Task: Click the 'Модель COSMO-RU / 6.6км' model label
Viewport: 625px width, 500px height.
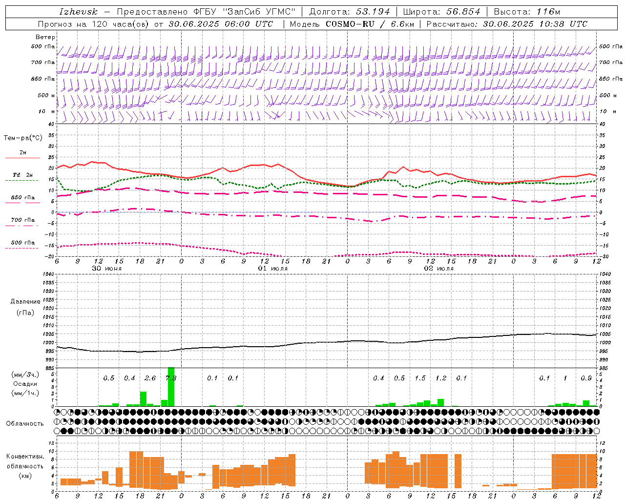Action: coord(352,24)
